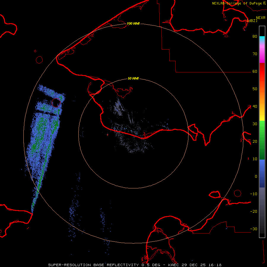Click the blue segment of the reflectivity color bar
Screen dimensions: 267x267
click(x=262, y=174)
